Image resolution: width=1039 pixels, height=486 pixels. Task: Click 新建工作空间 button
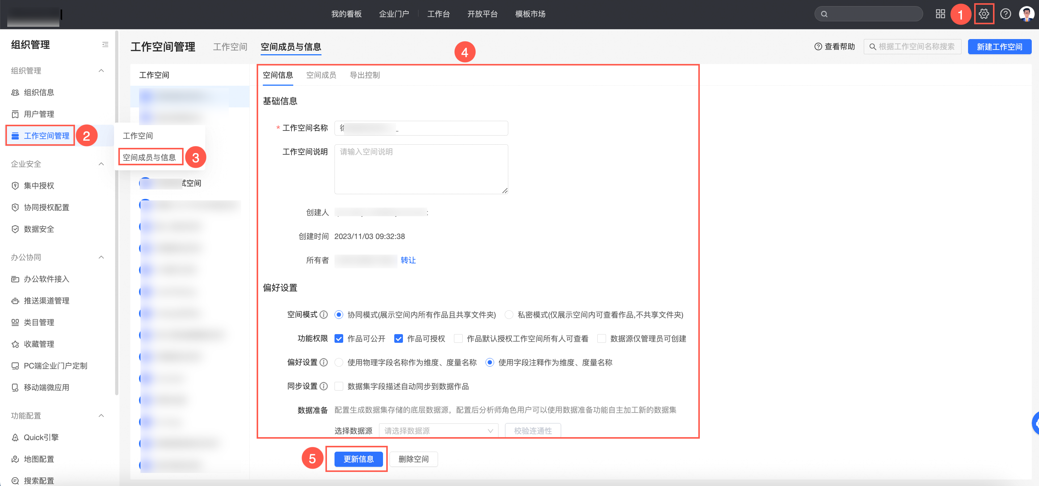pos(999,47)
